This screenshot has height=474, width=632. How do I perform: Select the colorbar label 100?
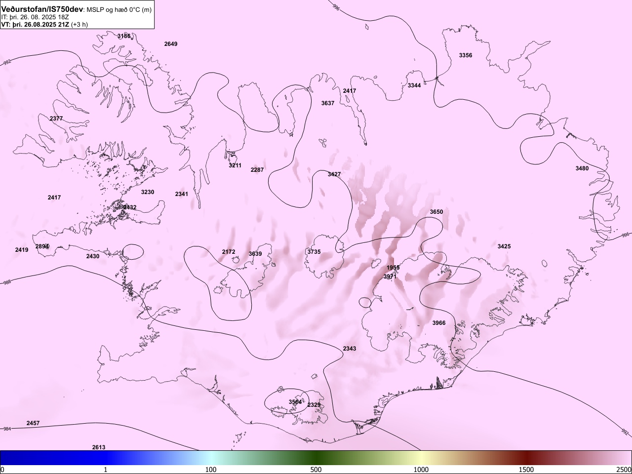(x=211, y=469)
